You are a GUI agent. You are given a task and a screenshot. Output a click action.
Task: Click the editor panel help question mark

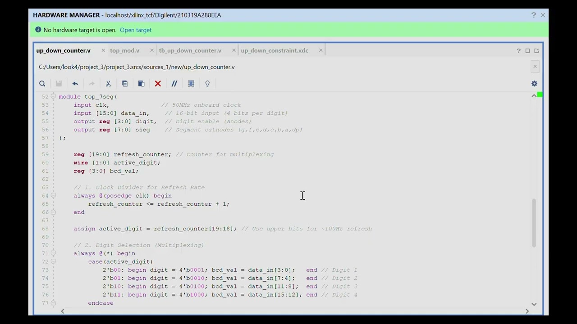coord(518,51)
